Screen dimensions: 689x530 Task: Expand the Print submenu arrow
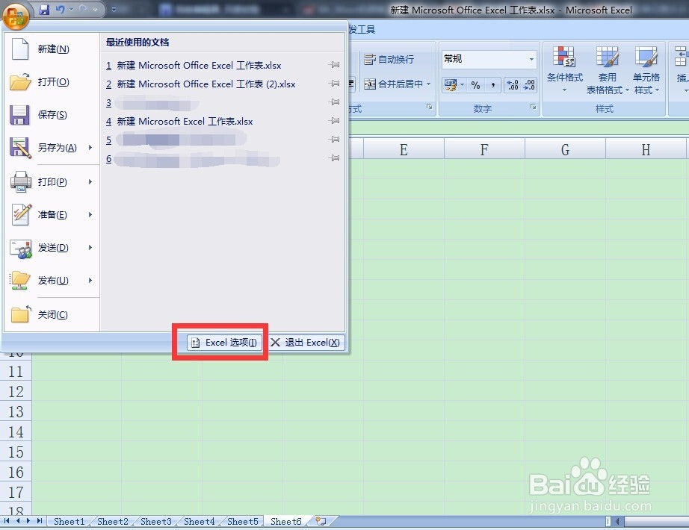(x=90, y=182)
